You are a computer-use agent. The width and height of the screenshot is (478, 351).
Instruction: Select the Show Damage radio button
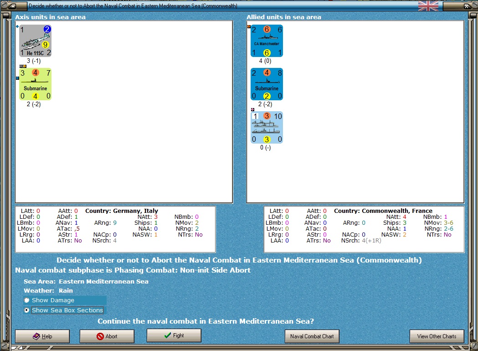coord(27,300)
